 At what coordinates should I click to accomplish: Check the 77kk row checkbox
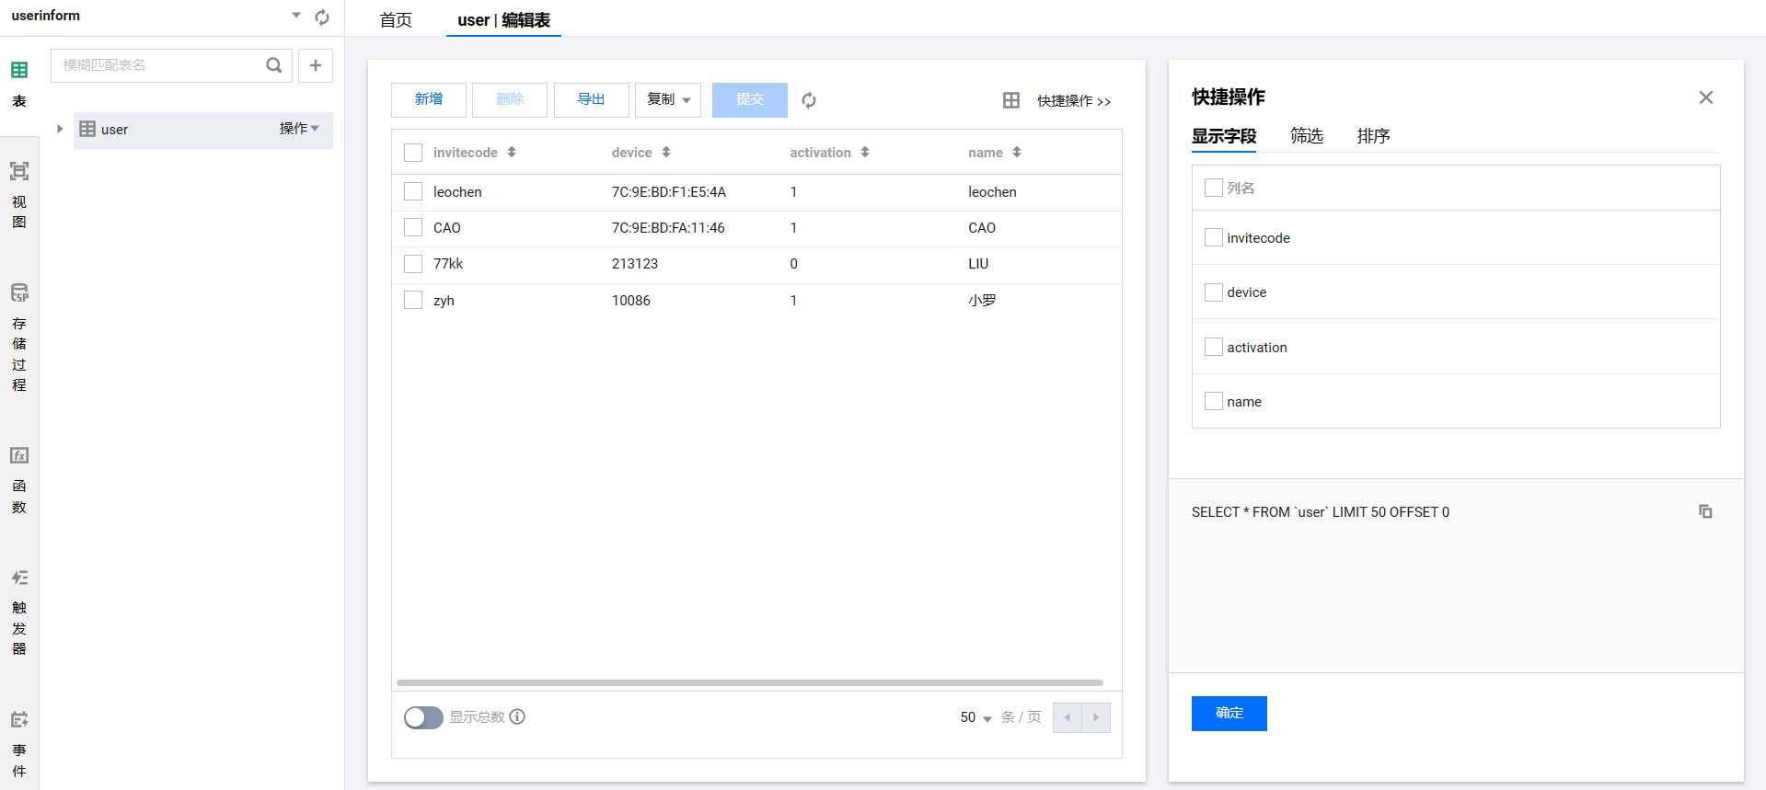tap(413, 264)
